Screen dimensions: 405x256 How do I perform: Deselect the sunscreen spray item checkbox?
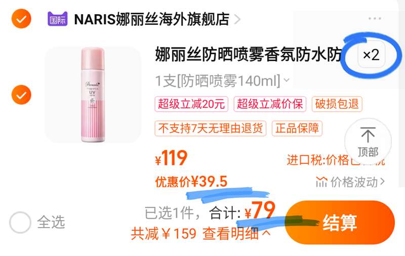(x=21, y=95)
